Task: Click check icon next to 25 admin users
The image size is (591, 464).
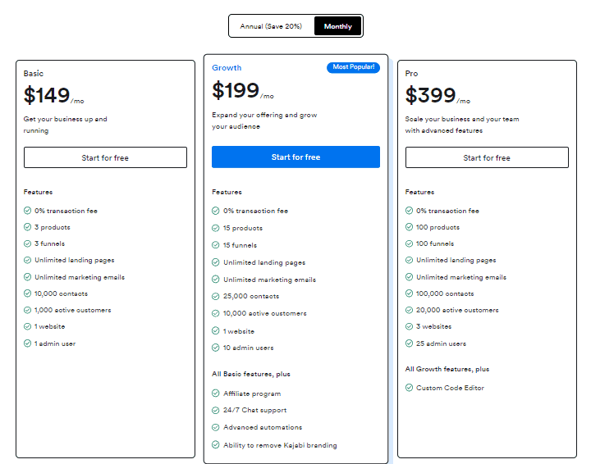Action: [x=409, y=343]
